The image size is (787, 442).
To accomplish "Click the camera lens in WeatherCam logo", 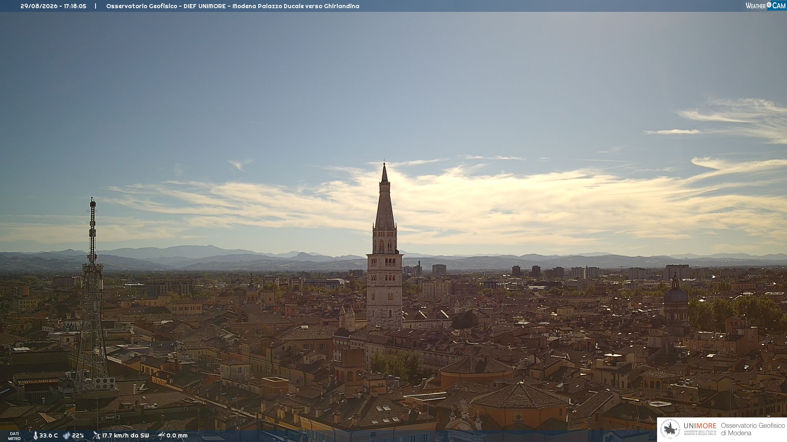I will [769, 5].
